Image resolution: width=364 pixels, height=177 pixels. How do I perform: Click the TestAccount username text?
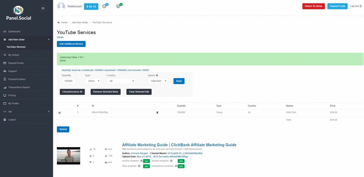point(75,6)
